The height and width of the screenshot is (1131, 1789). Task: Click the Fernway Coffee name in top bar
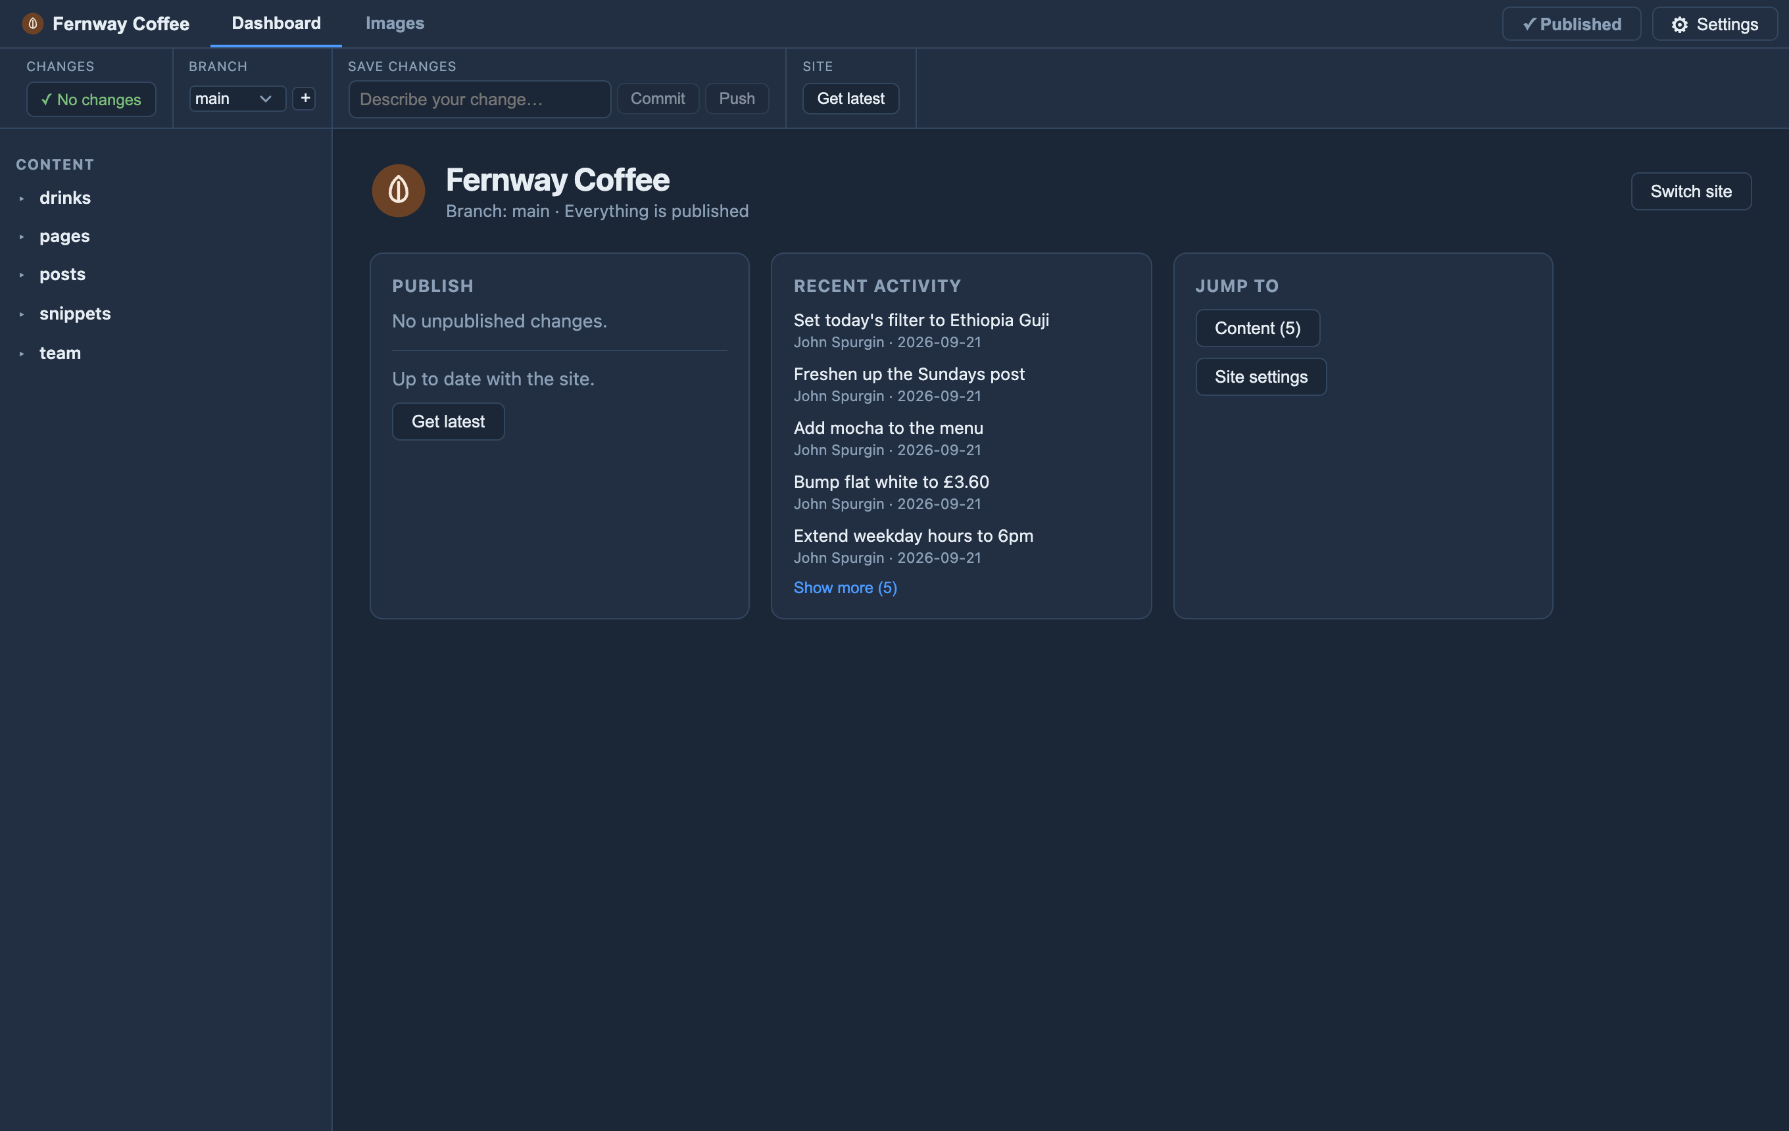point(120,24)
